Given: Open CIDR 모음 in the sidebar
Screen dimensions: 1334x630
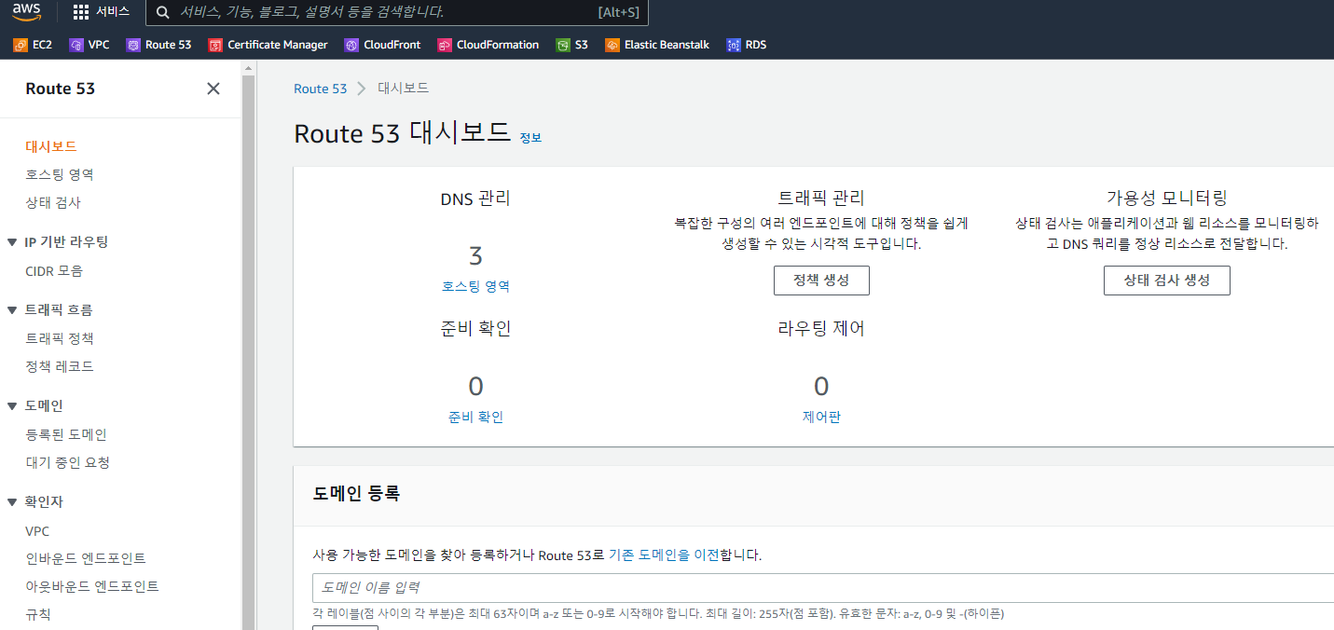Looking at the screenshot, I should pos(54,271).
